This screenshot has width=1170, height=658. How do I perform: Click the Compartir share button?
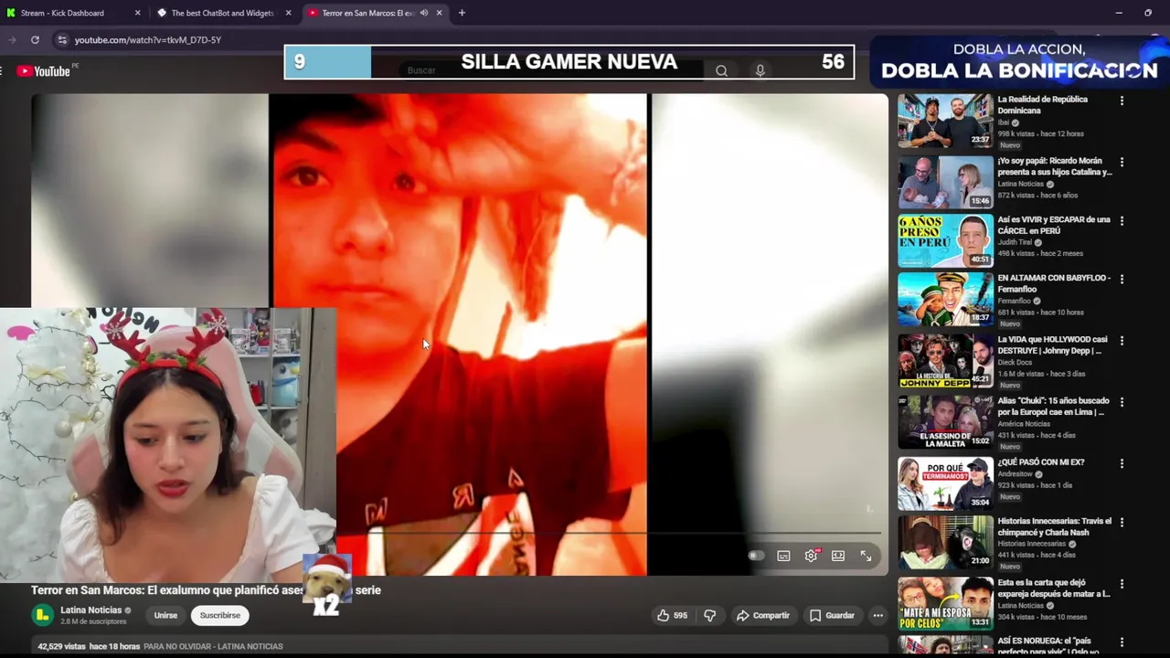point(763,616)
